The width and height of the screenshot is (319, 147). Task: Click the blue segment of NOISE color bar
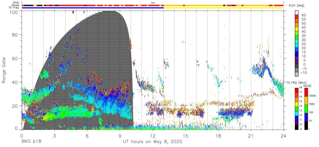click(306, 117)
